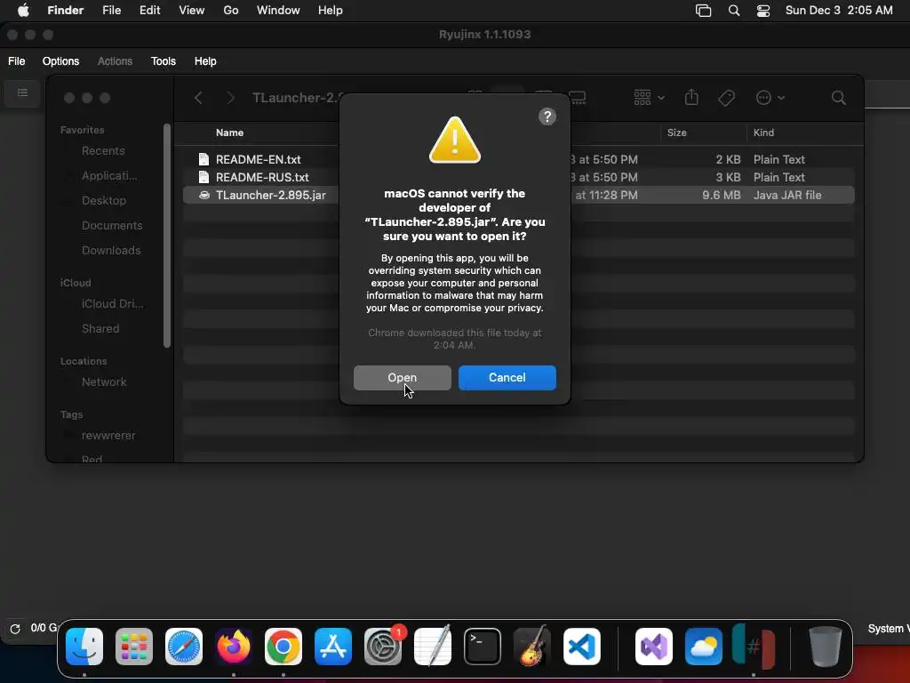Viewport: 910px width, 683px height.
Task: Open Ryujinx Options menu
Action: (x=60, y=61)
